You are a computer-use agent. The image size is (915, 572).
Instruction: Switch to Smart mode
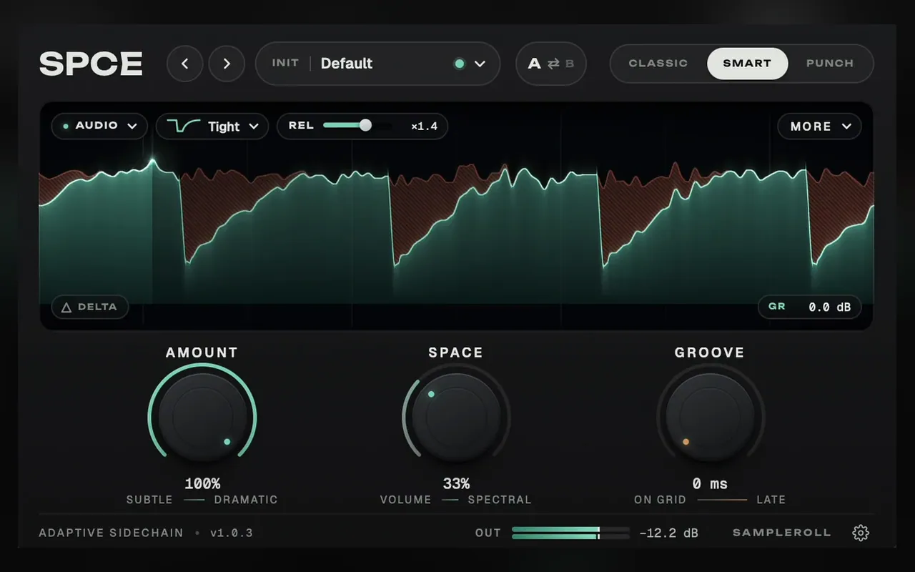point(747,64)
